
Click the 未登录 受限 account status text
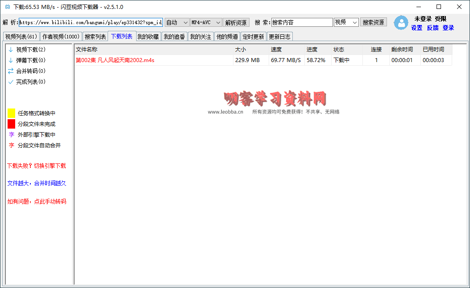point(430,19)
